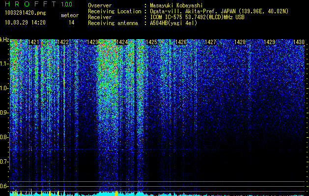This screenshot has height=196, width=309.
Task: Click the A504HB(yagi 4el) antenna text
Action: click(x=173, y=23)
